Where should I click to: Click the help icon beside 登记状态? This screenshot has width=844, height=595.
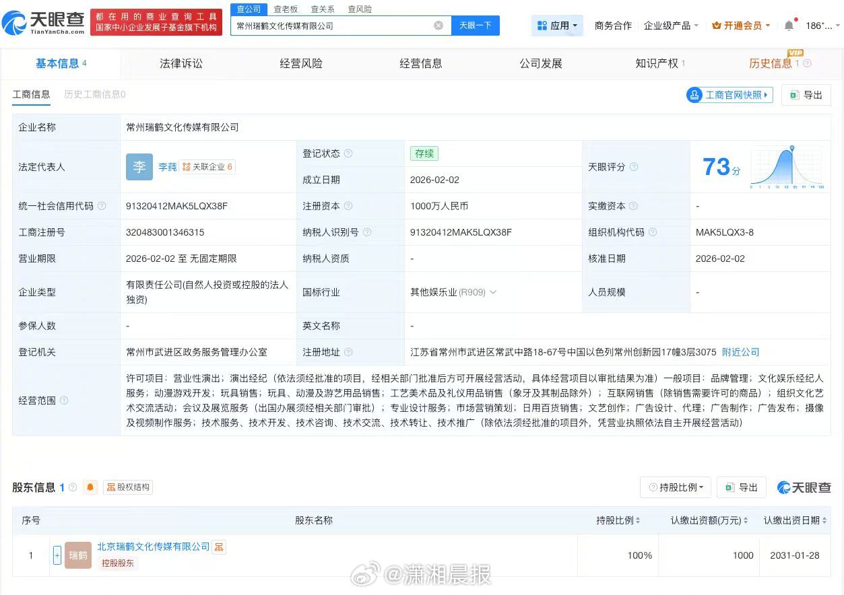[348, 153]
